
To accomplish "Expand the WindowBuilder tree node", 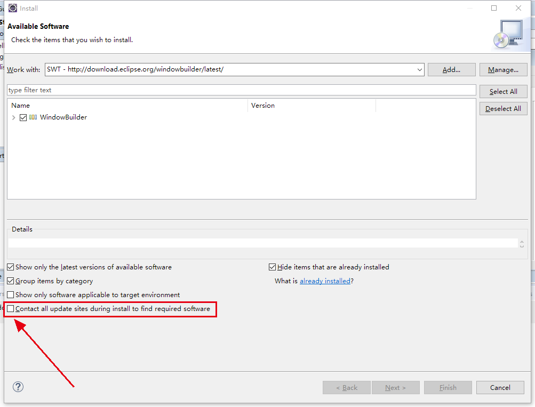I will tap(14, 117).
